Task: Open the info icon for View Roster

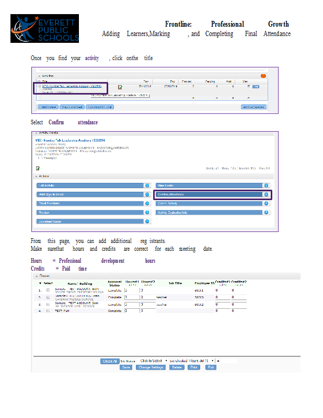Action: pos(266,185)
